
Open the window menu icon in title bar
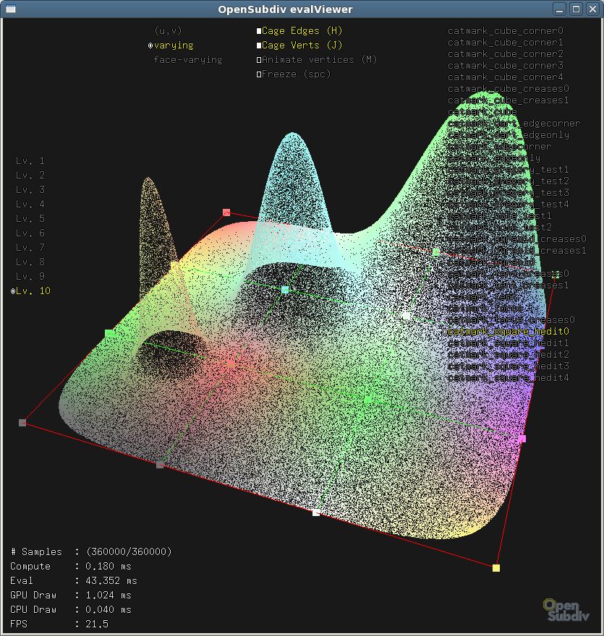pyautogui.click(x=10, y=9)
